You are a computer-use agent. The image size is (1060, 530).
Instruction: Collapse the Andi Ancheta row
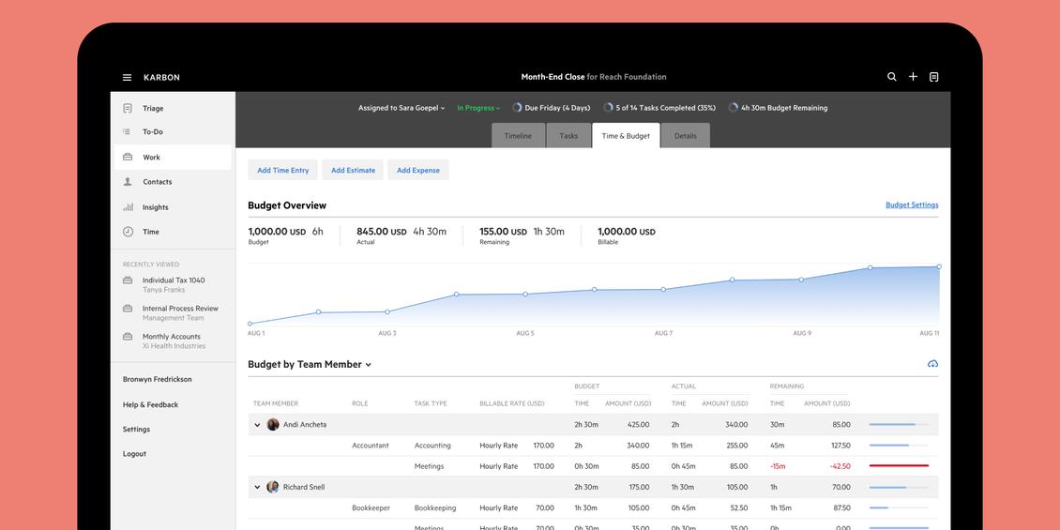(x=257, y=425)
